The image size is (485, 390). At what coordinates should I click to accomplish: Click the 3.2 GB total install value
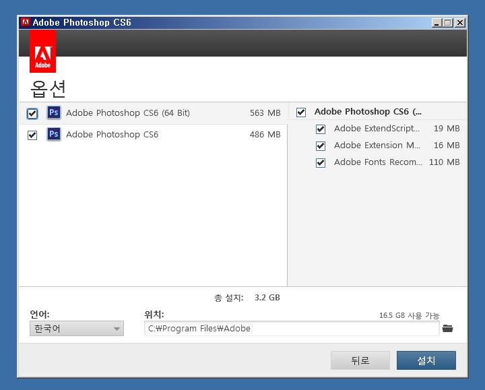[x=267, y=298]
